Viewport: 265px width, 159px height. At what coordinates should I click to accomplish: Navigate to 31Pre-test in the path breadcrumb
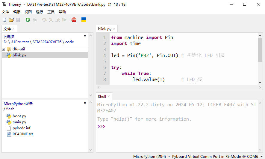[x=20, y=42]
